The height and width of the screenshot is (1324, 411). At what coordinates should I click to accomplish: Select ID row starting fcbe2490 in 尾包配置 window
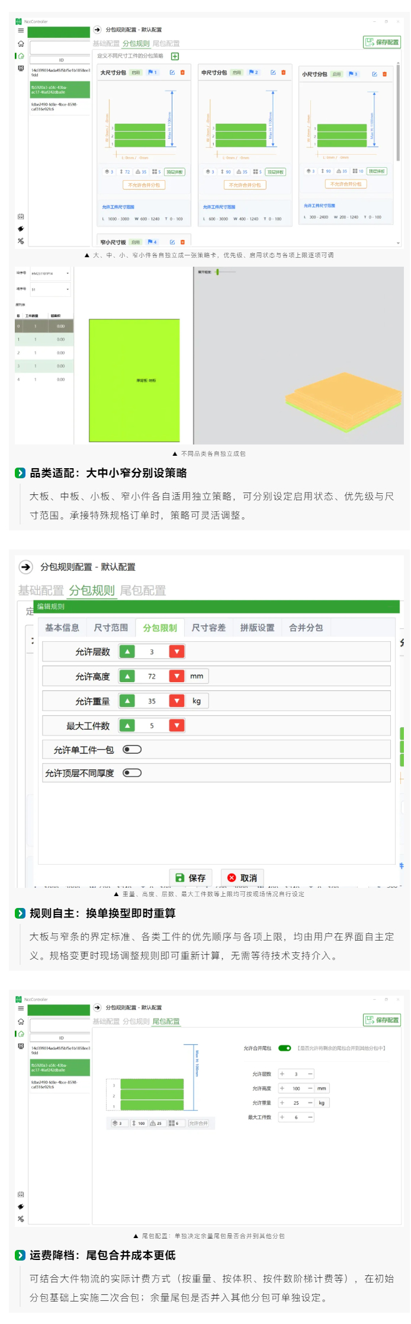click(60, 1085)
